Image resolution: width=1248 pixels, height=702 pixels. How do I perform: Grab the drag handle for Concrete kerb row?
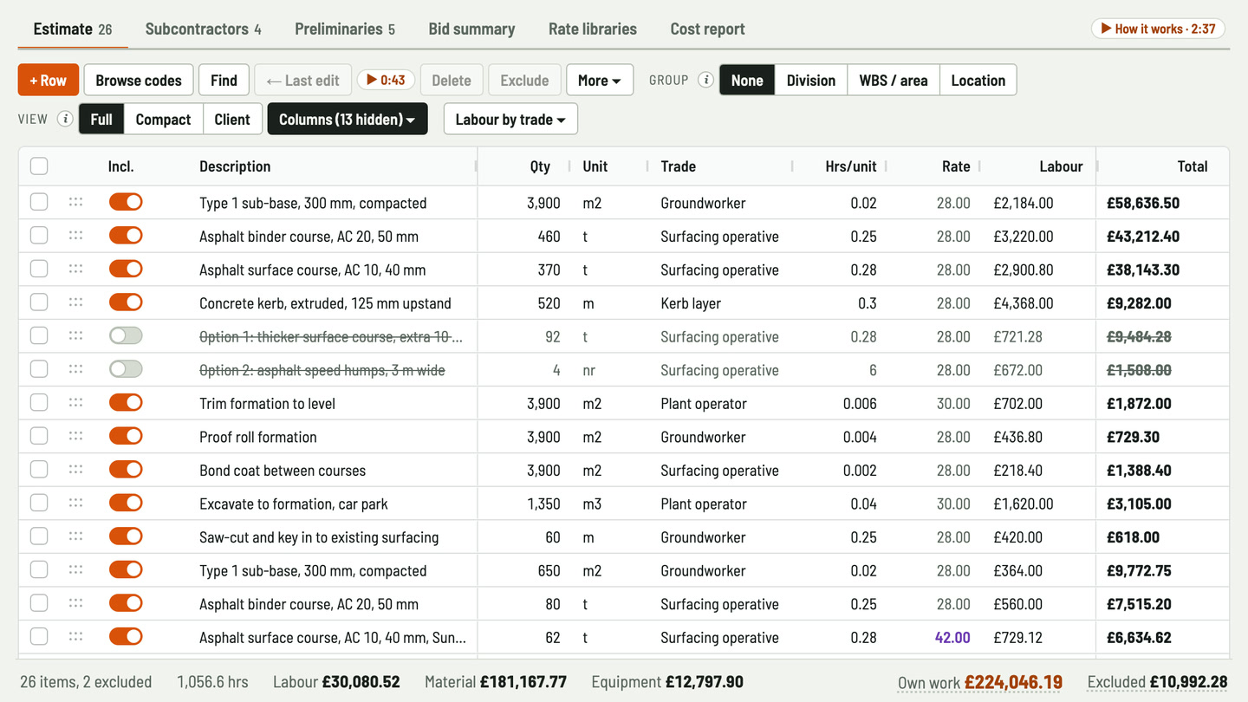[x=75, y=302]
